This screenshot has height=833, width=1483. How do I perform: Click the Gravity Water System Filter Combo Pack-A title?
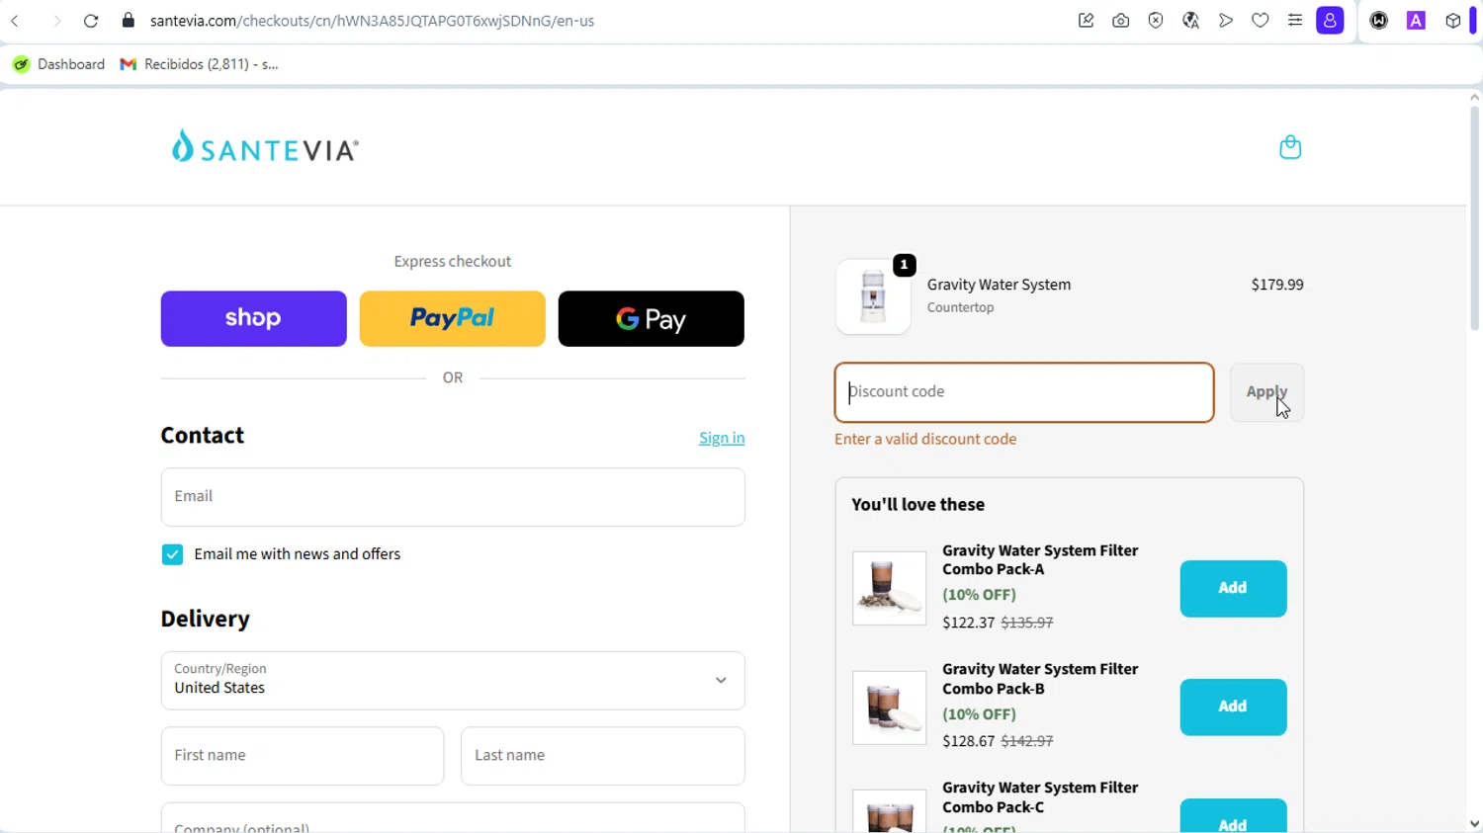coord(1040,559)
